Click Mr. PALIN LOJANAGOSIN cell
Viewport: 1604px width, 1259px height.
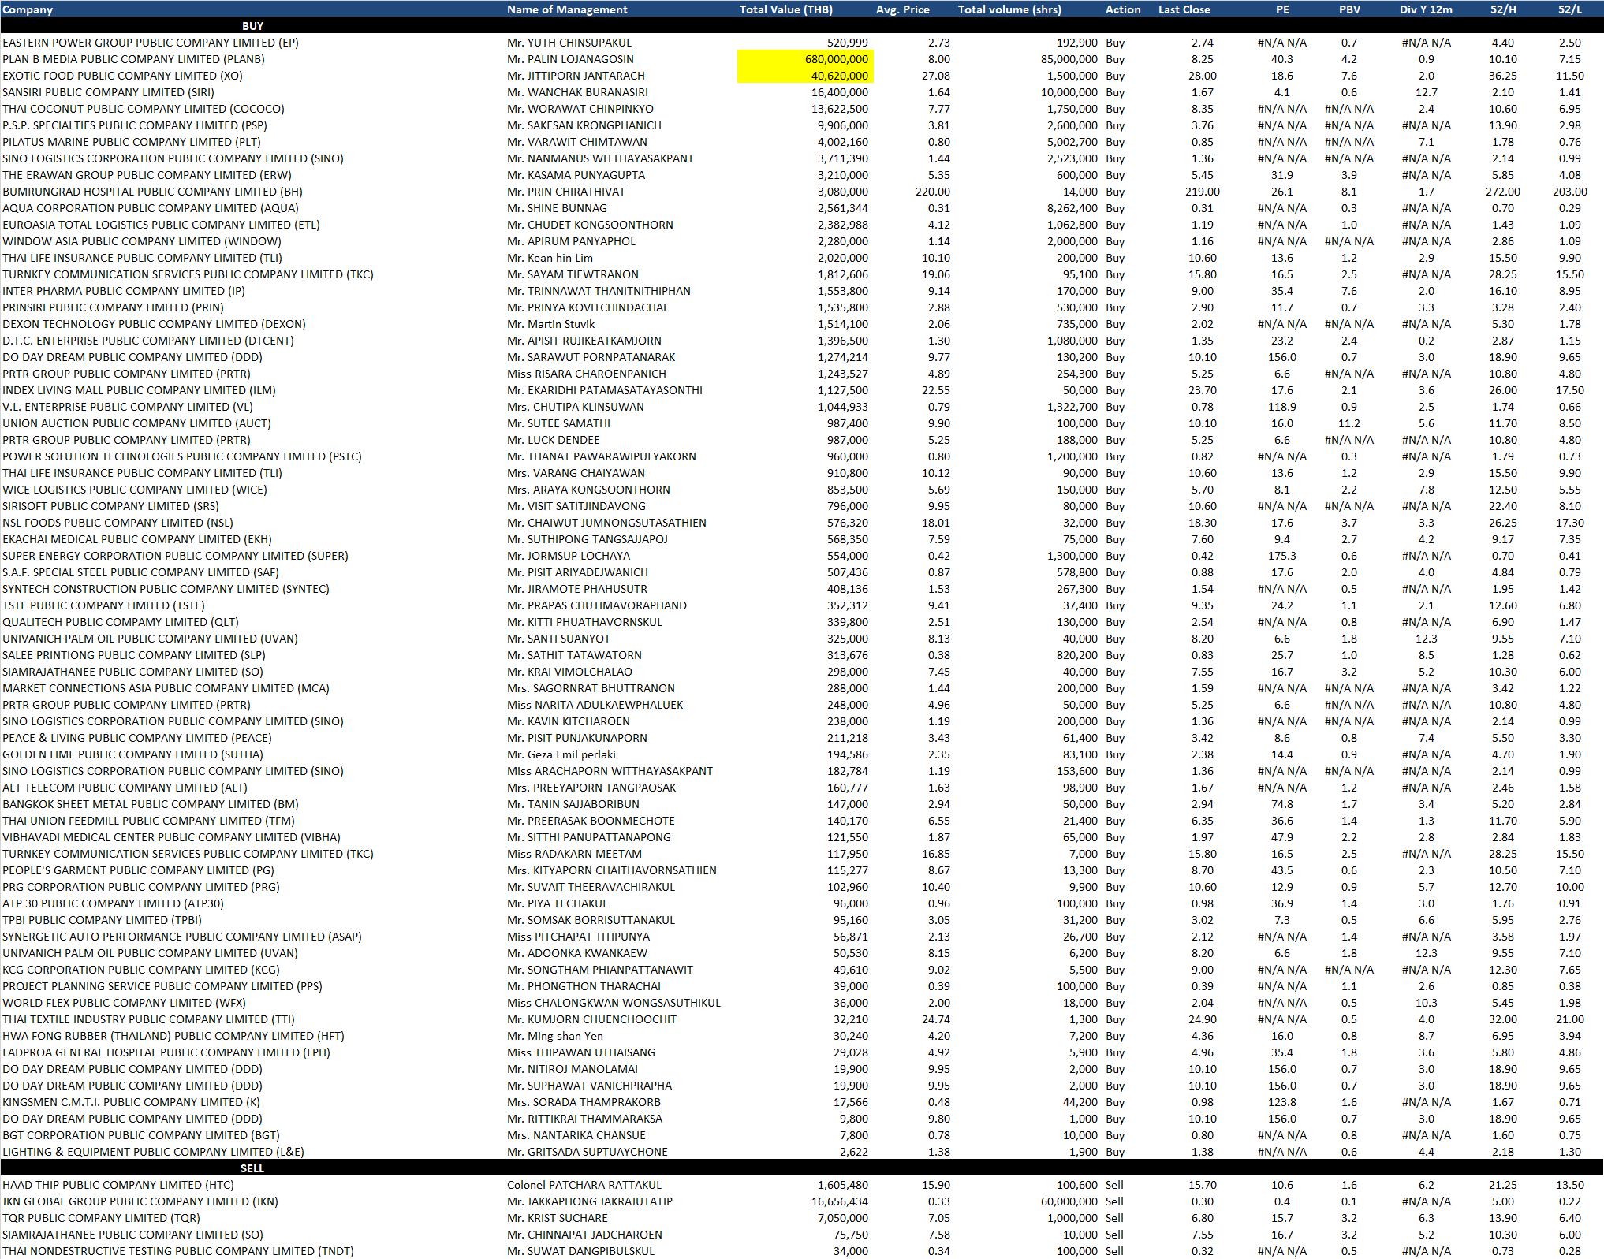coord(570,59)
